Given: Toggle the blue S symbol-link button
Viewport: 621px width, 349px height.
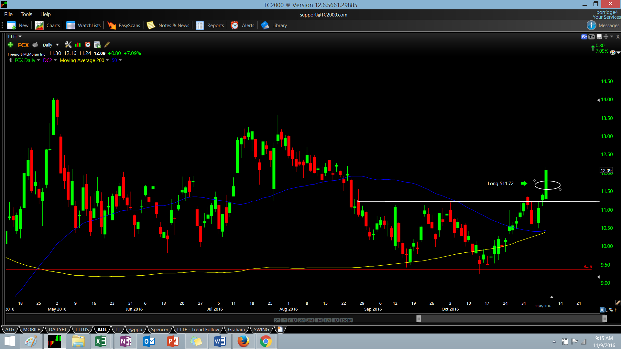Looking at the screenshot, I should (584, 37).
